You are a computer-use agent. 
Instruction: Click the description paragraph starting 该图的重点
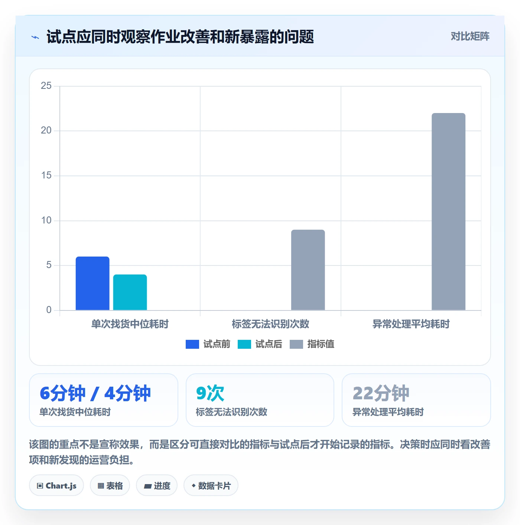(x=260, y=452)
